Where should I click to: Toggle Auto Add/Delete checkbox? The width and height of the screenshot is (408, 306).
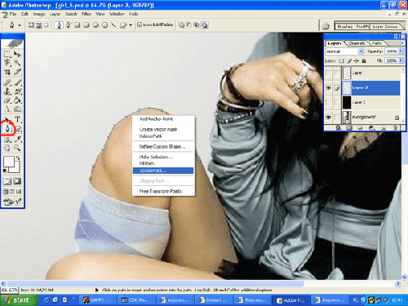[140, 24]
